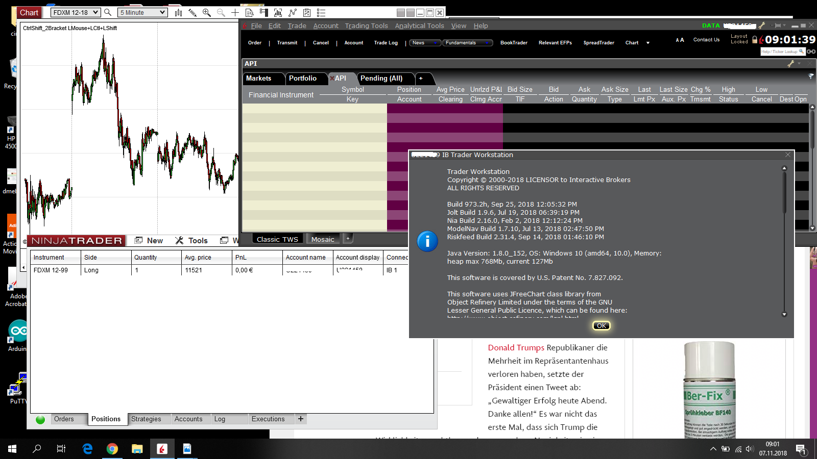Open Task View on the taskbar

(x=61, y=449)
